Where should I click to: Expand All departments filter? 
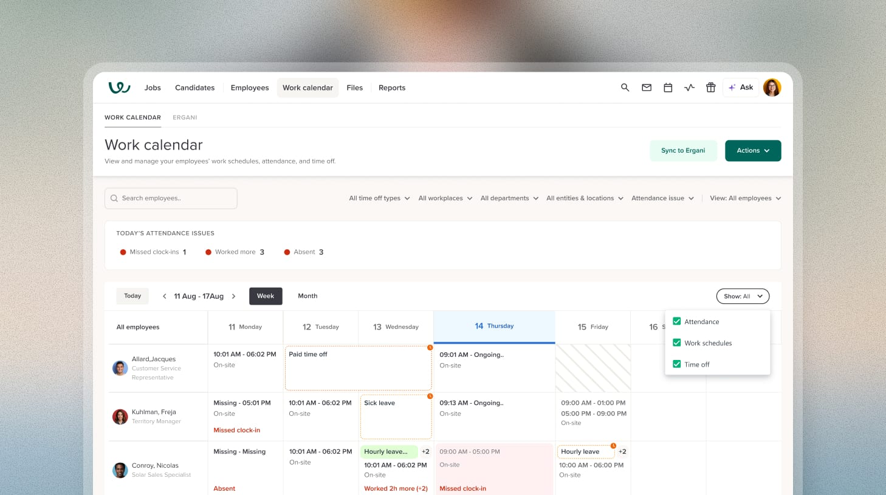tap(509, 198)
